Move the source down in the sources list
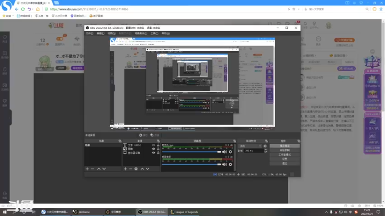 coord(148,169)
